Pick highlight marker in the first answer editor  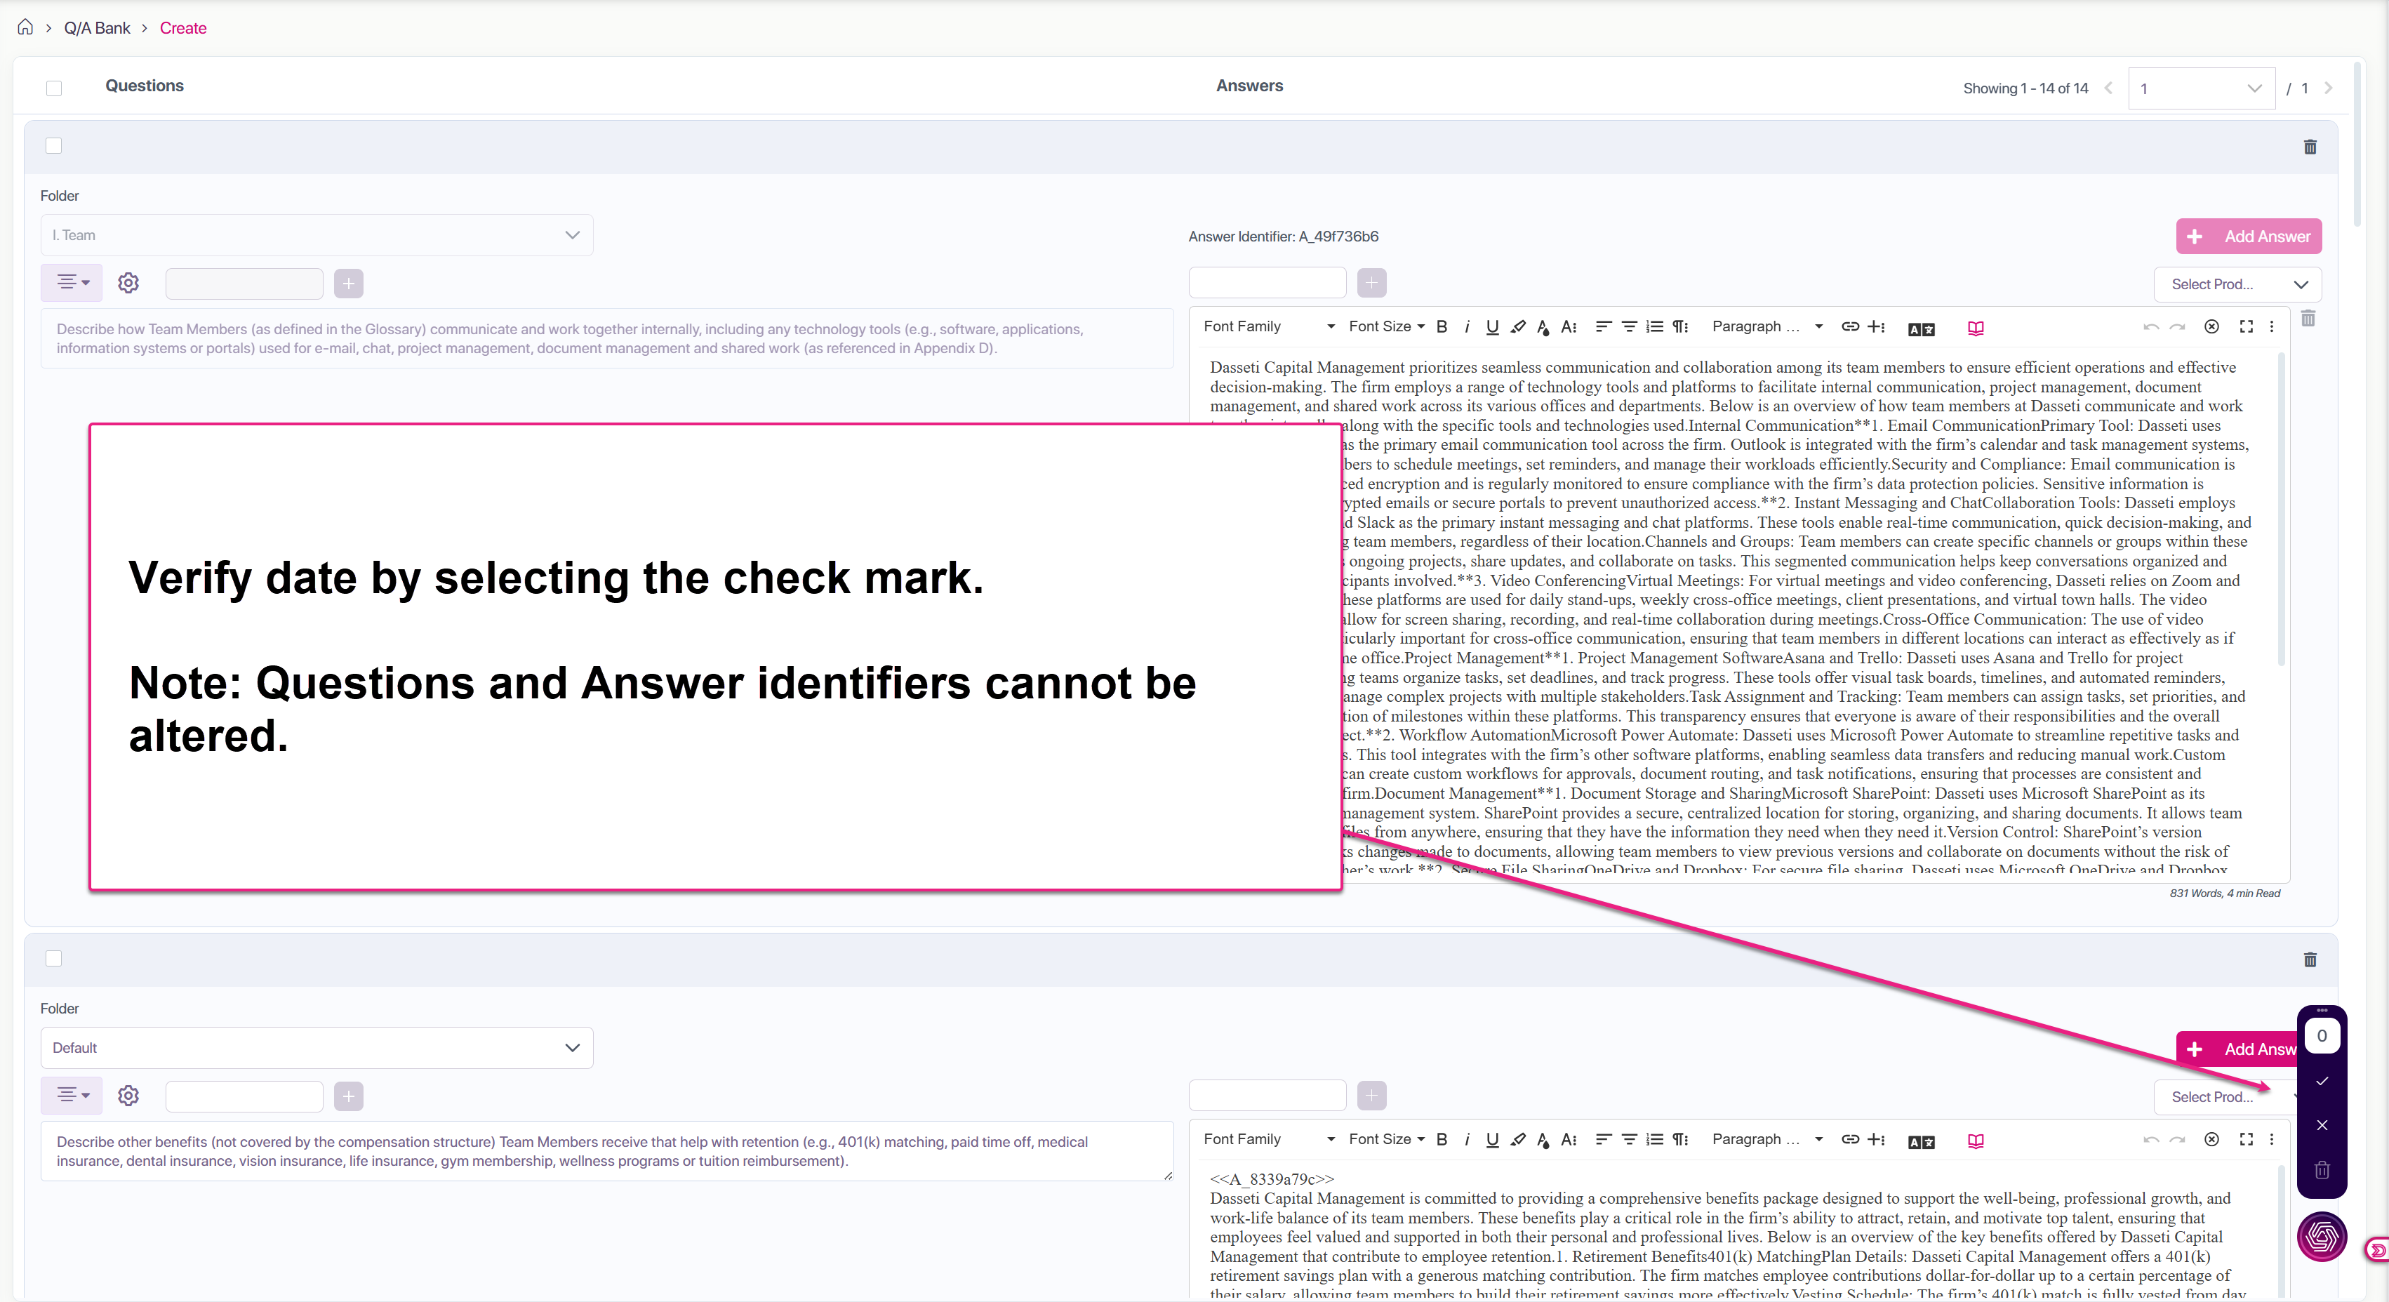(1517, 326)
